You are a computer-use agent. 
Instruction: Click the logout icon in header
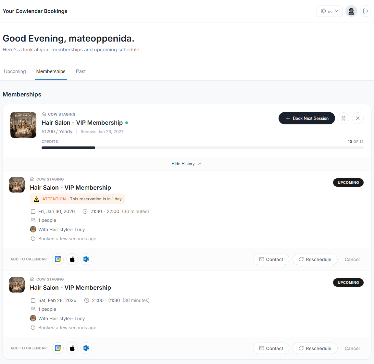[366, 11]
